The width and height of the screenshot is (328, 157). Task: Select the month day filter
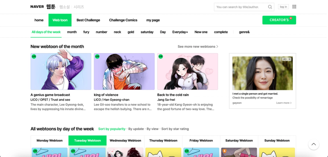(x=72, y=32)
